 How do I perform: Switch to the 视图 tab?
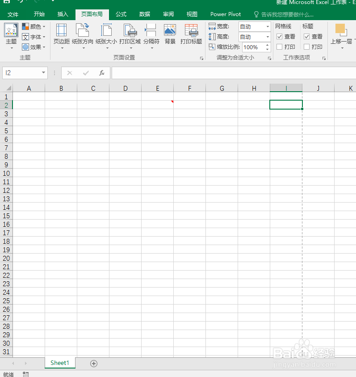(192, 14)
